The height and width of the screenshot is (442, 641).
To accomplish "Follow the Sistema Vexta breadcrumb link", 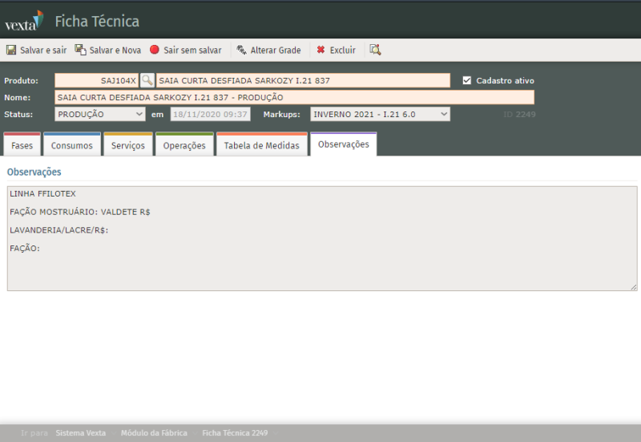I will tap(80, 433).
